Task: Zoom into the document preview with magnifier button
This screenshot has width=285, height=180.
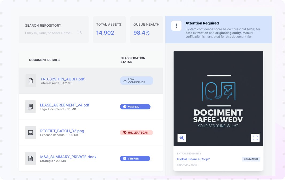Action: click(182, 138)
